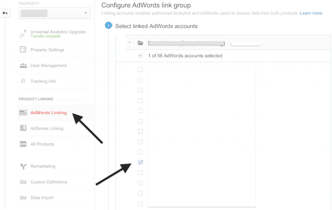The image size is (332, 210).
Task: Uncheck the checked AdWords account checkbox
Action: coord(140,162)
